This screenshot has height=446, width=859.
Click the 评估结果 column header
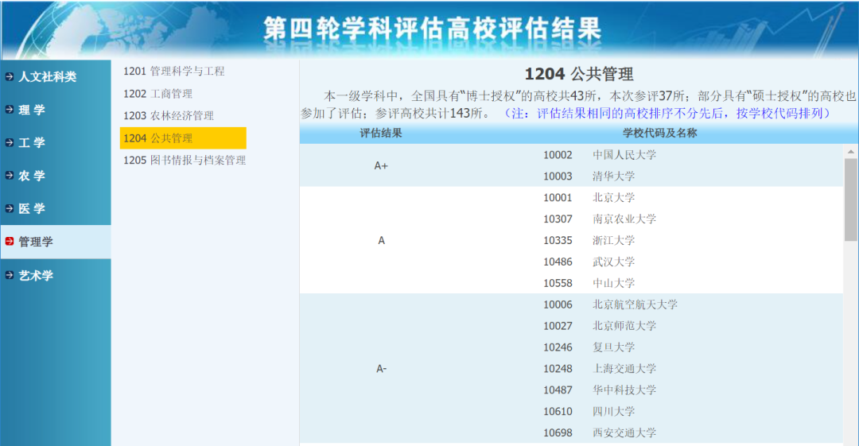381,133
